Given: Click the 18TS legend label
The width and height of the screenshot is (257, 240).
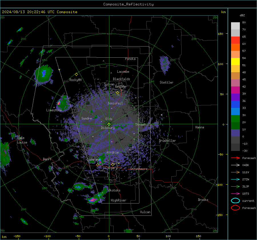Looking at the screenshot, I should (246, 194).
